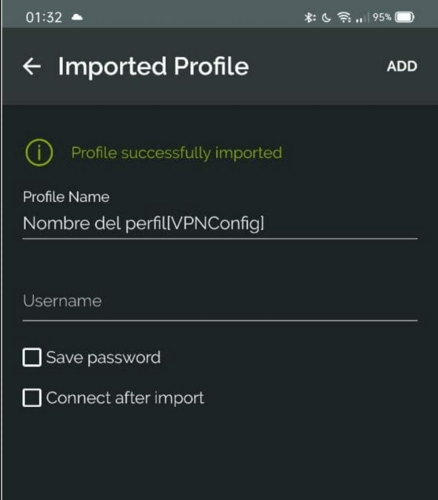The height and width of the screenshot is (500, 438).
Task: Tap the Connect after import label
Action: [x=125, y=398]
